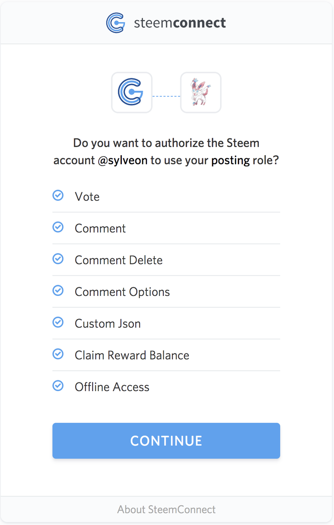Click the Comment permission check icon
The height and width of the screenshot is (525, 334).
pos(58,227)
